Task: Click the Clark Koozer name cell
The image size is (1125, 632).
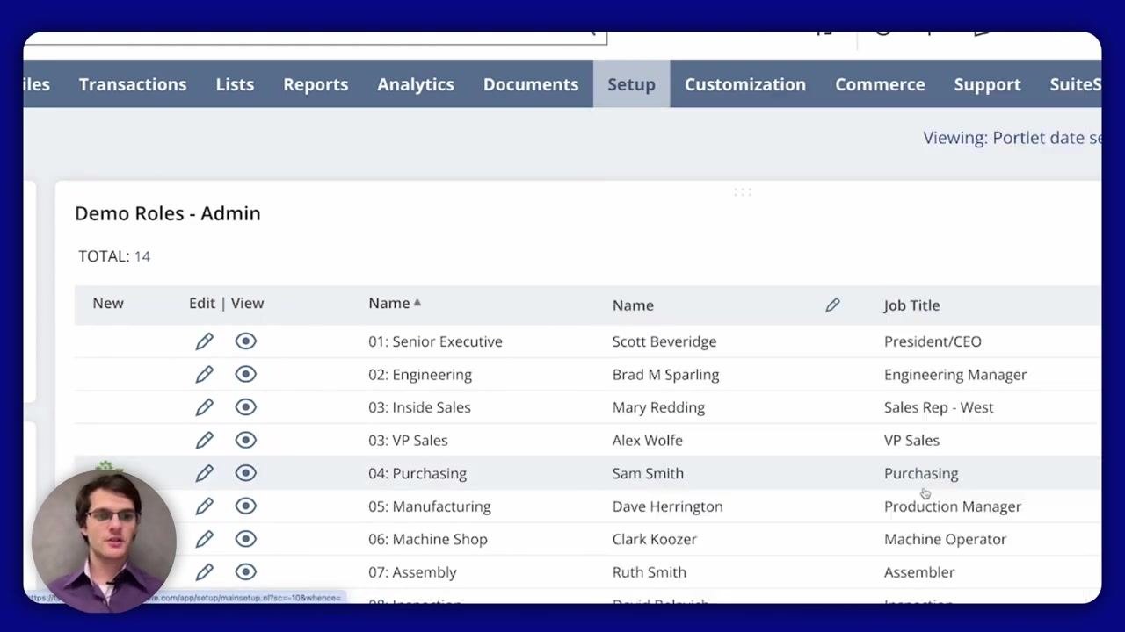Action: pyautogui.click(x=654, y=539)
